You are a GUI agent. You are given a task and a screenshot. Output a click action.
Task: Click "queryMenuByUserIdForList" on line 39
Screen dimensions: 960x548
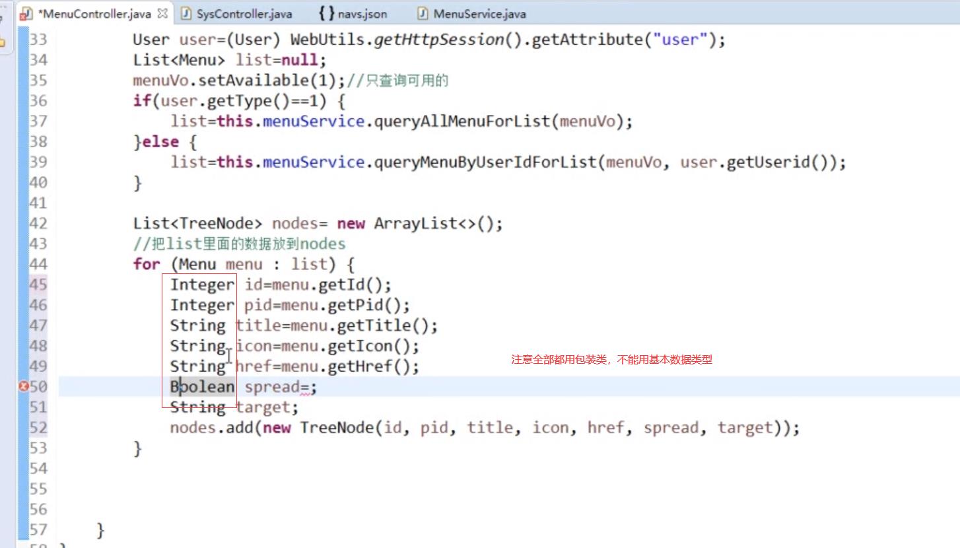click(x=485, y=162)
